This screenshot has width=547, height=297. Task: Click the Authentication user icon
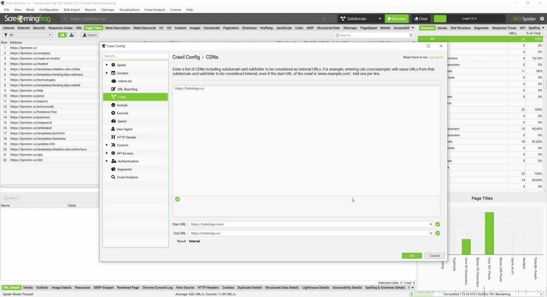113,161
